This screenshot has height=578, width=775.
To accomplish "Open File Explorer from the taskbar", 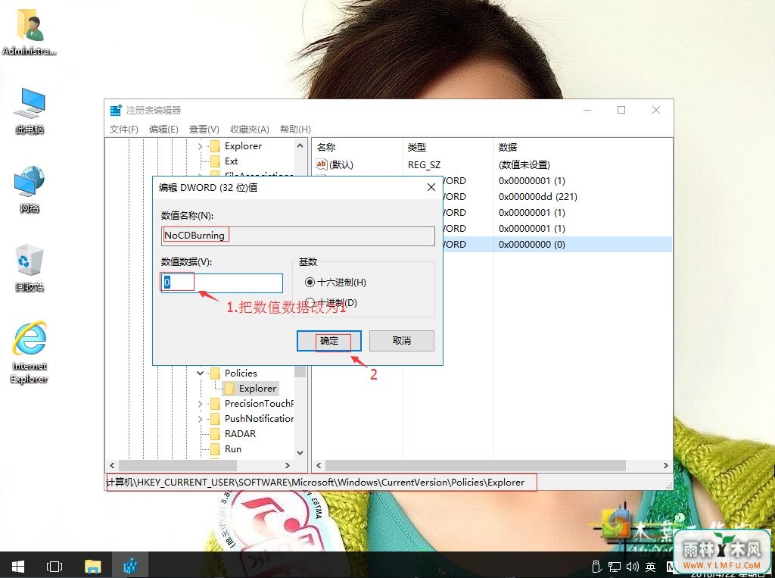I will tap(92, 566).
